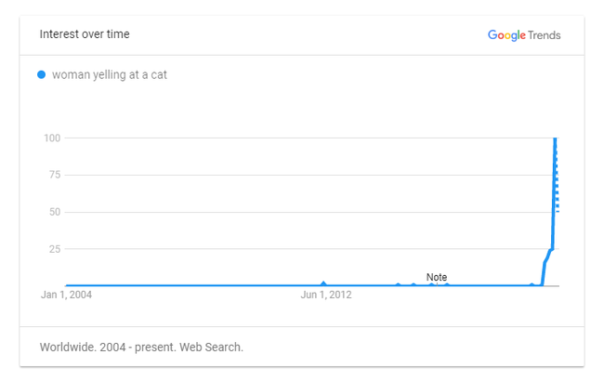Click the 25 y-axis label
Image resolution: width=604 pixels, height=381 pixels.
pos(55,249)
